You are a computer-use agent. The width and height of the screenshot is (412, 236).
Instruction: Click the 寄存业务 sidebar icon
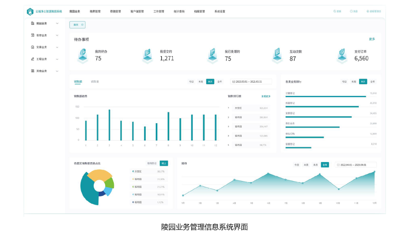tap(33, 35)
